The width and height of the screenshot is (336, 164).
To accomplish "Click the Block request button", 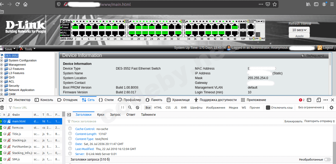I will (293, 121).
